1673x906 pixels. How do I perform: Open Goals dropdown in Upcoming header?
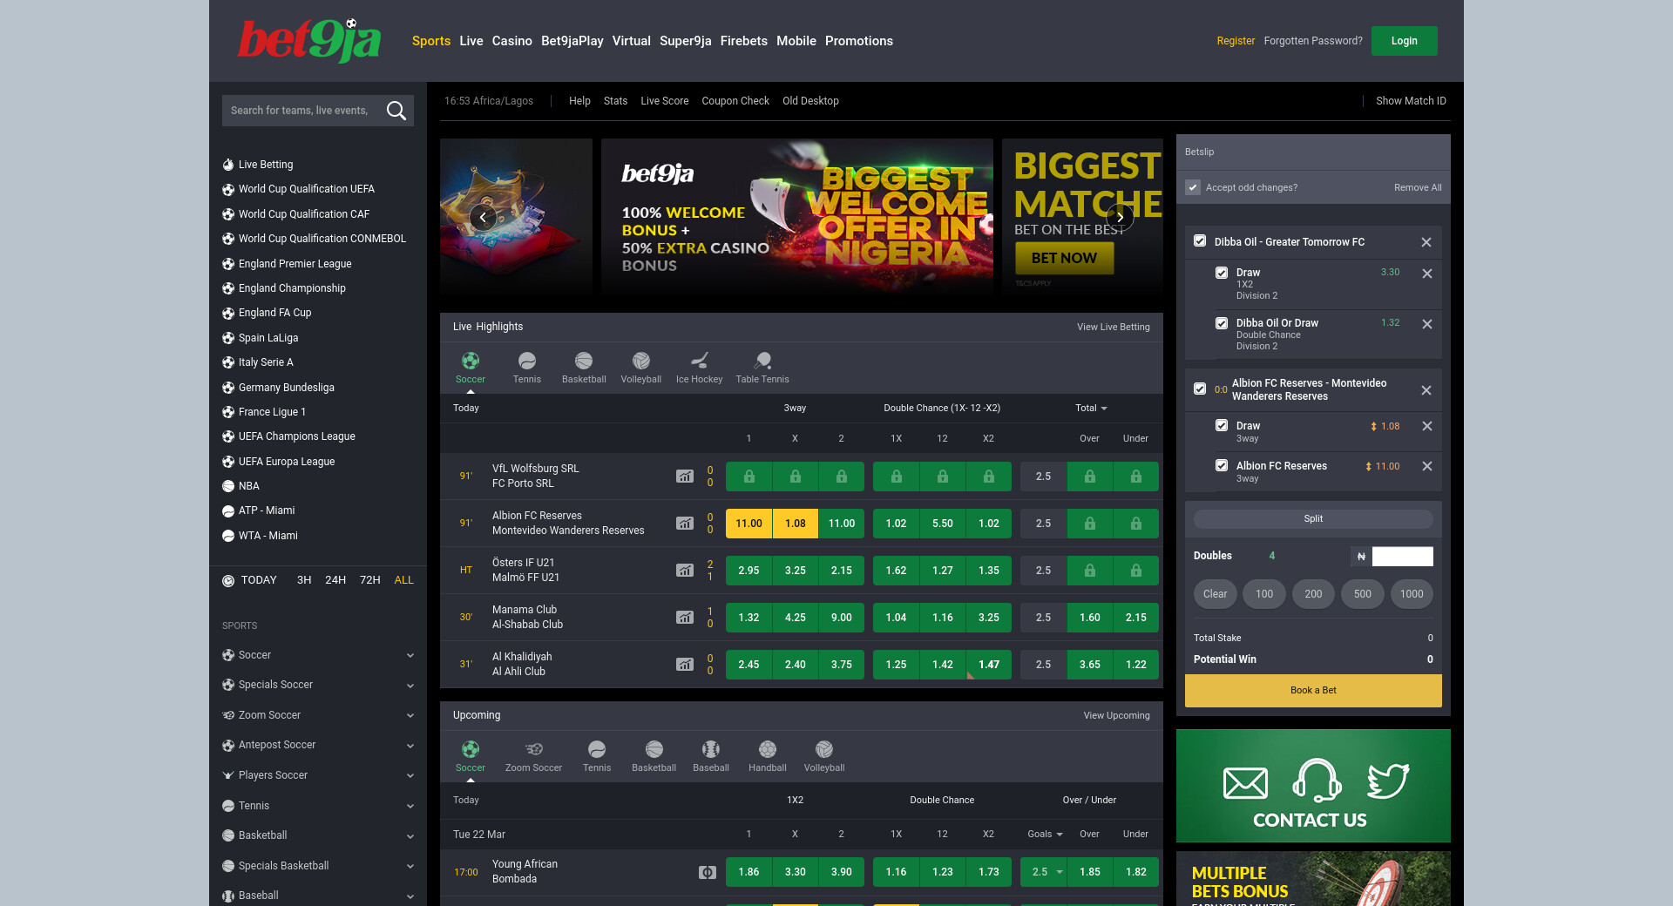1045,834
